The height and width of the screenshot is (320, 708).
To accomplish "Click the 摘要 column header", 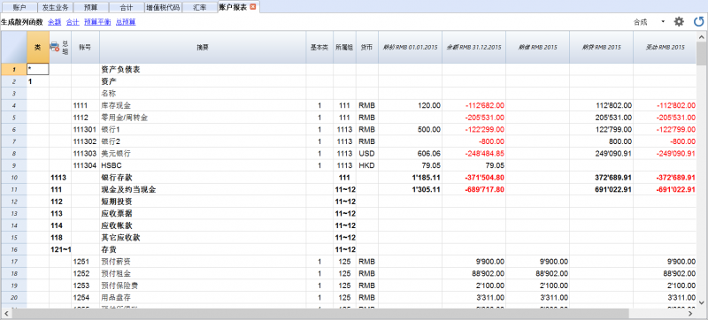I will click(203, 47).
